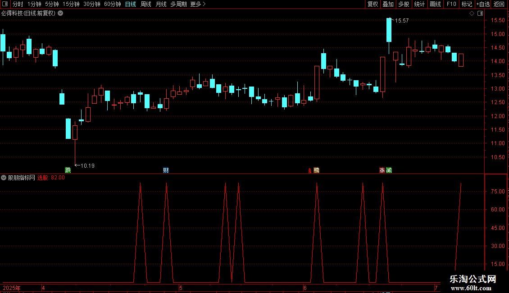This screenshot has height=293, width=509.
Task: Open 多周期 multi-period view
Action: [178, 4]
